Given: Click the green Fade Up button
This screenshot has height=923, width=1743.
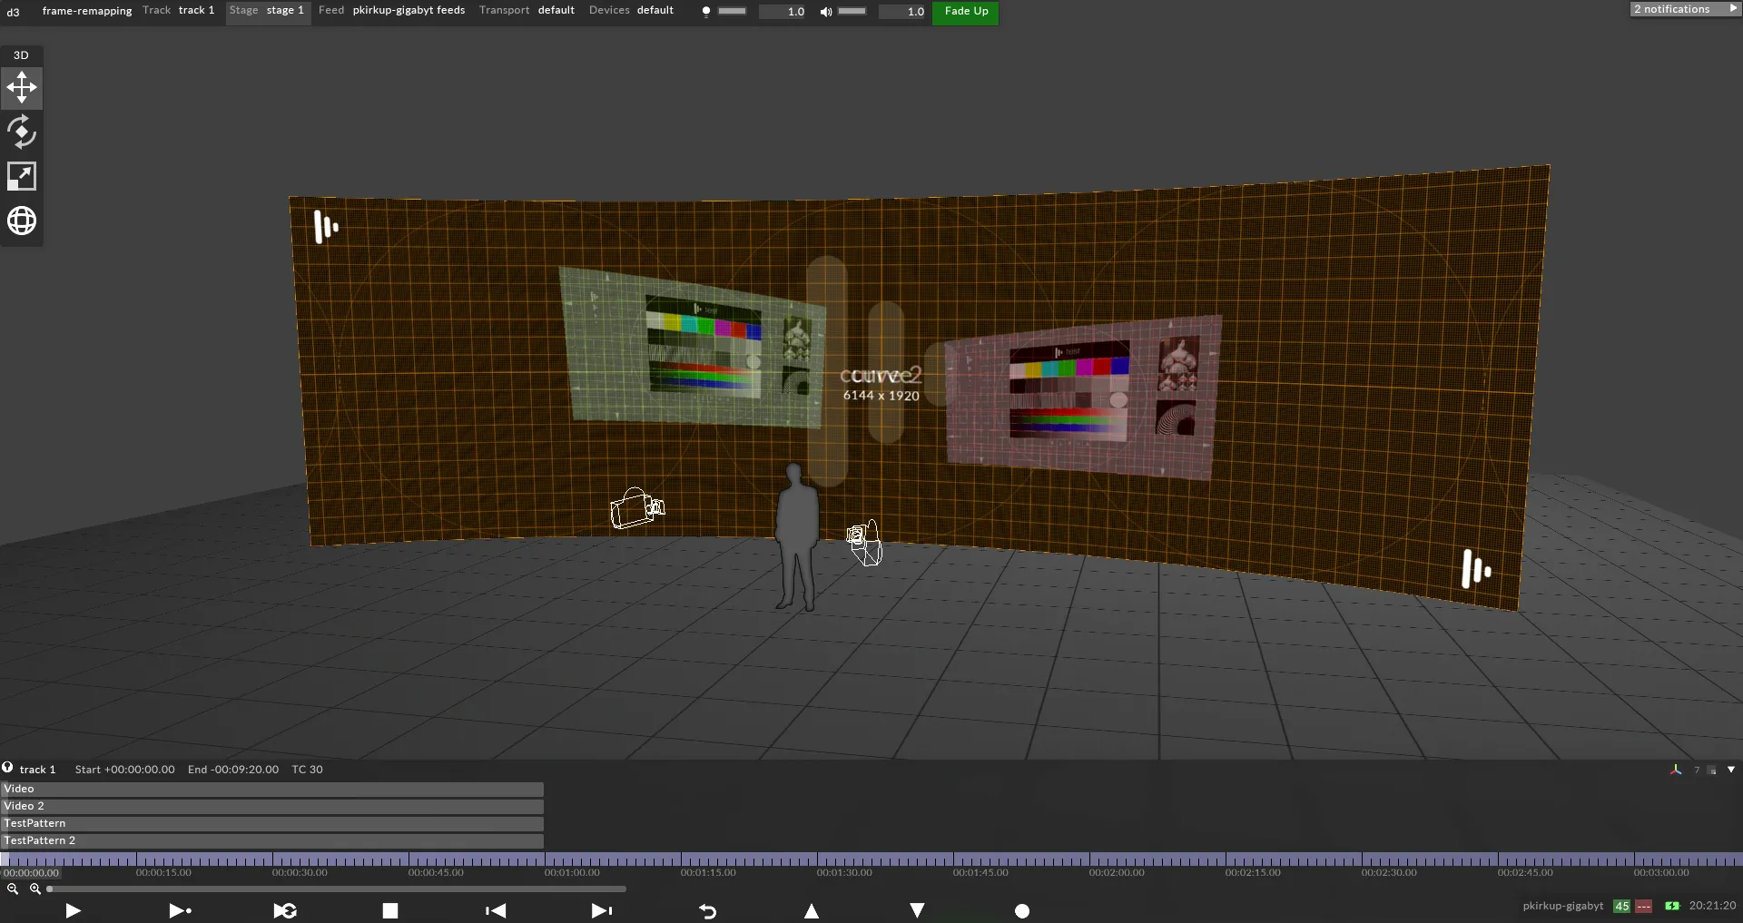Looking at the screenshot, I should [965, 12].
